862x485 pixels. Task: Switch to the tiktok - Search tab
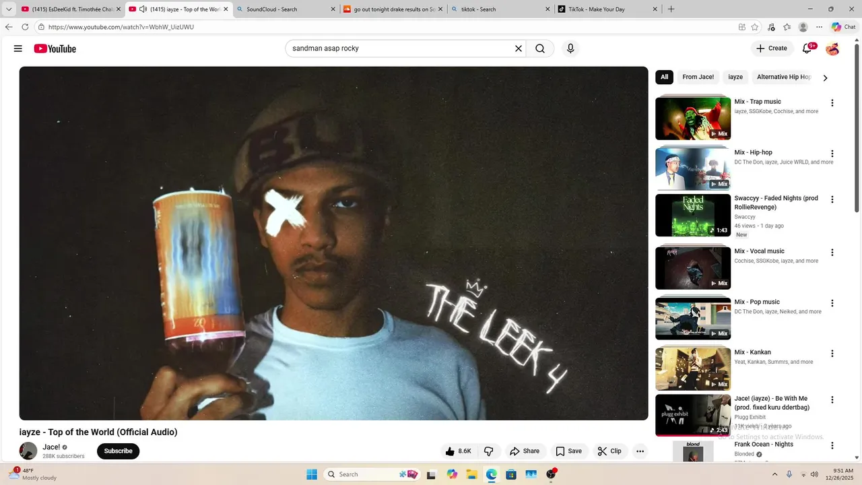point(500,9)
